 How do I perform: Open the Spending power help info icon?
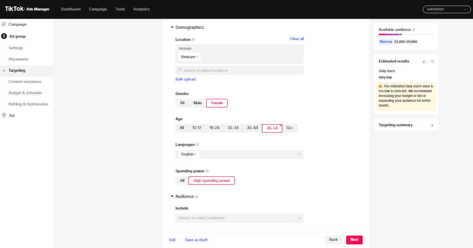tap(207, 171)
